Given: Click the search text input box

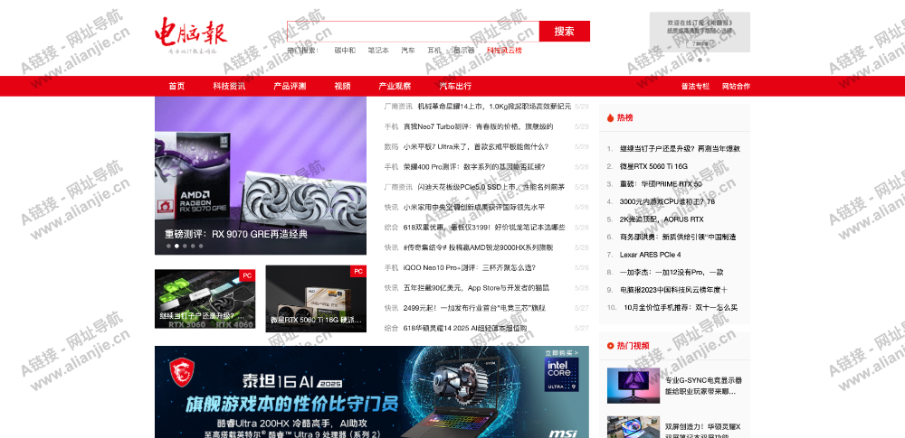Looking at the screenshot, I should tap(414, 31).
